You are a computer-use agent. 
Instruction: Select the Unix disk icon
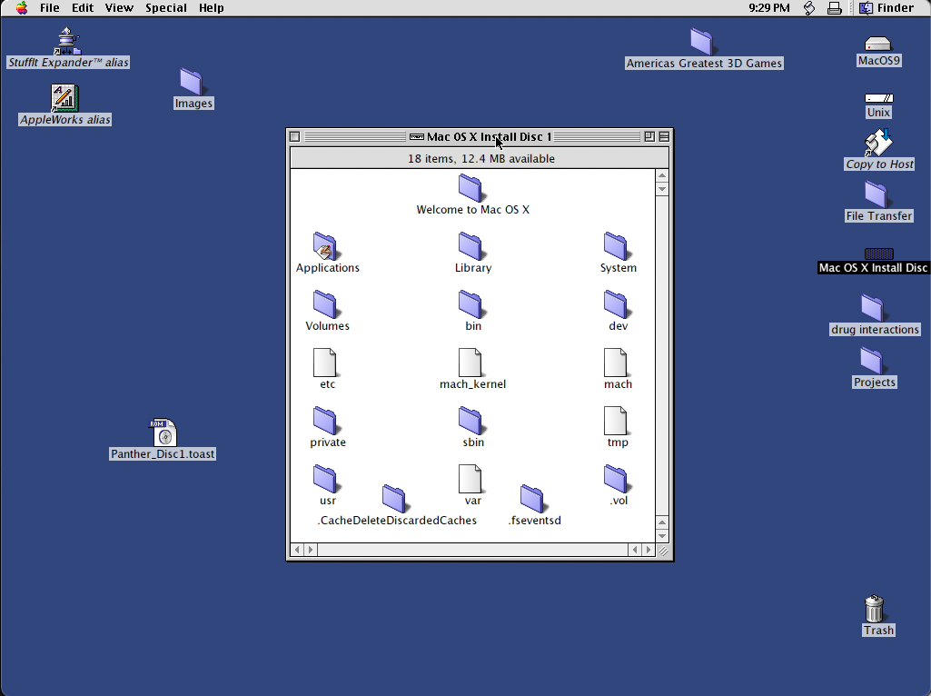pos(877,100)
